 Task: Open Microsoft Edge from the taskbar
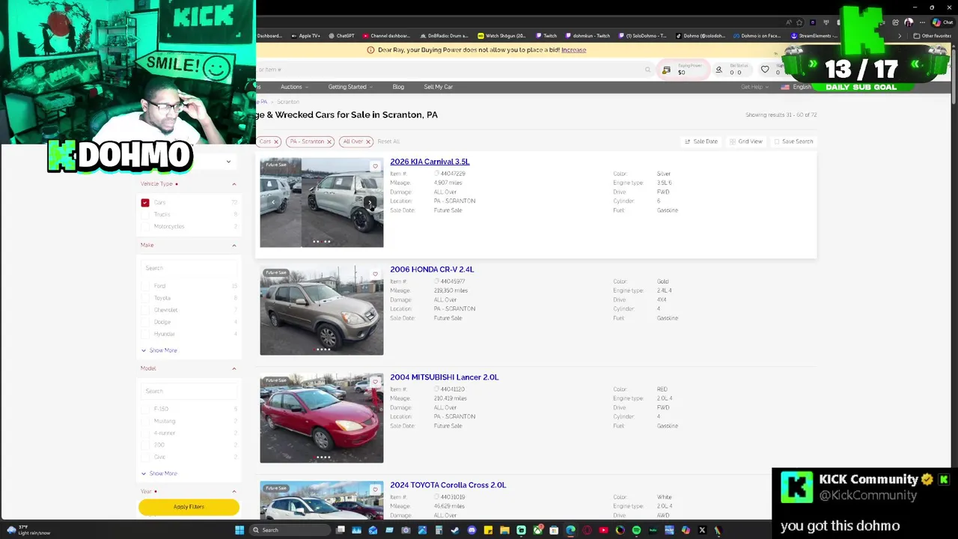pos(570,530)
